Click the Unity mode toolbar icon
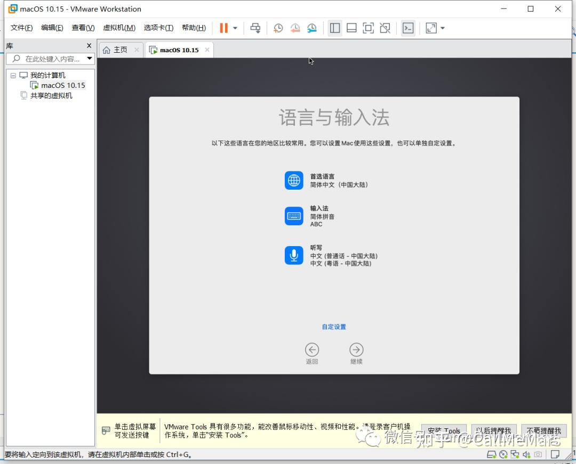The height and width of the screenshot is (464, 576). (385, 28)
